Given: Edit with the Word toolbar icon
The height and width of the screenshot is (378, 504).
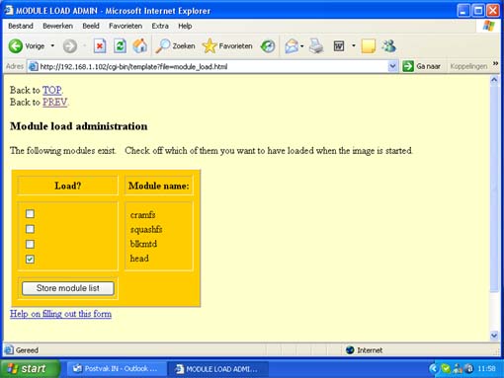Looking at the screenshot, I should click(x=339, y=46).
